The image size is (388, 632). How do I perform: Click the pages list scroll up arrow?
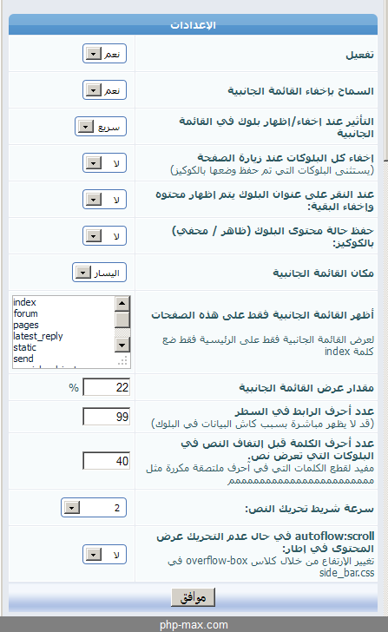coord(122,303)
